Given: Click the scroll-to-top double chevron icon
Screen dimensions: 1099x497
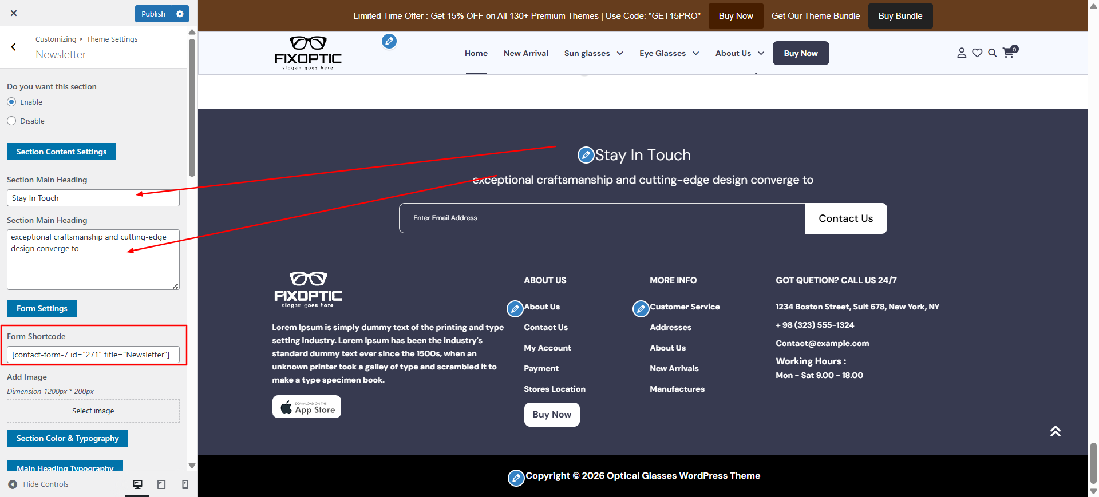Looking at the screenshot, I should tap(1055, 431).
